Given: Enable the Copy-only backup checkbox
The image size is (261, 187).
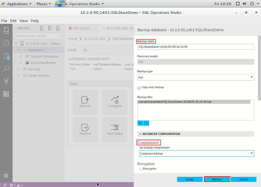Looking at the screenshot, I should click(x=139, y=88).
